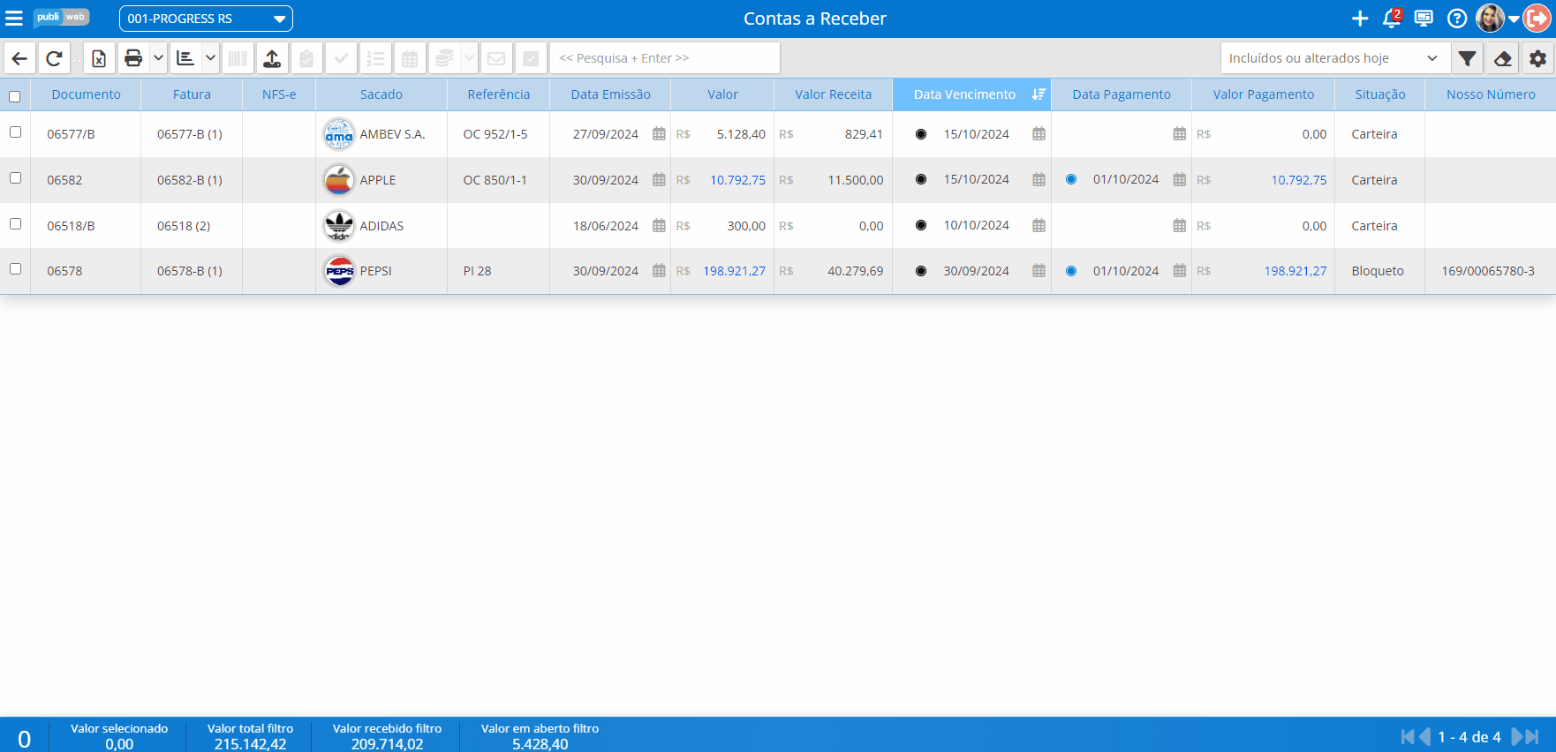This screenshot has width=1556, height=752.
Task: Open the 001-PROGRESS RS company dropdown
Action: (206, 19)
